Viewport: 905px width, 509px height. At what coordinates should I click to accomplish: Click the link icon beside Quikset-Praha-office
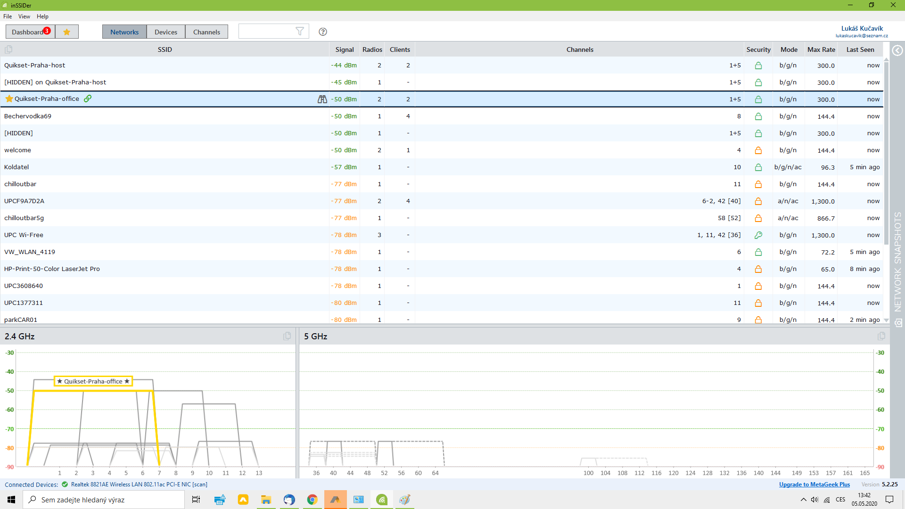tap(88, 99)
